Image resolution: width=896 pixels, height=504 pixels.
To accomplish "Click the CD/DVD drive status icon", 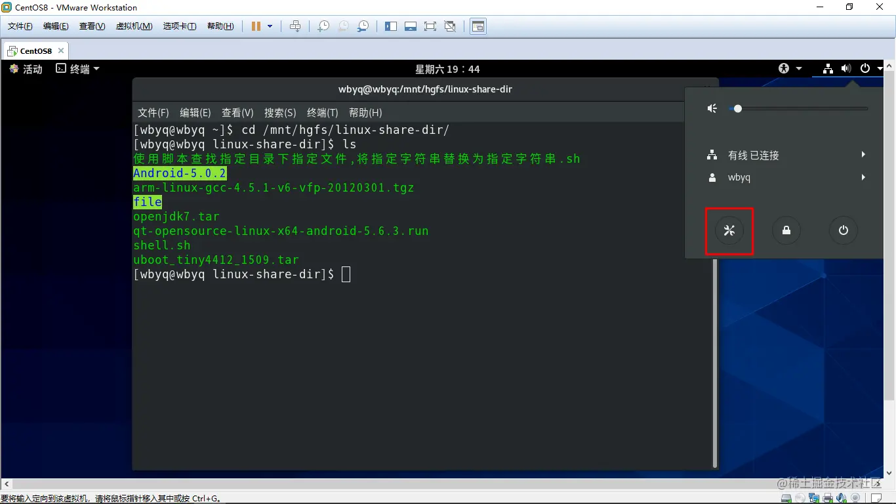I will (800, 498).
